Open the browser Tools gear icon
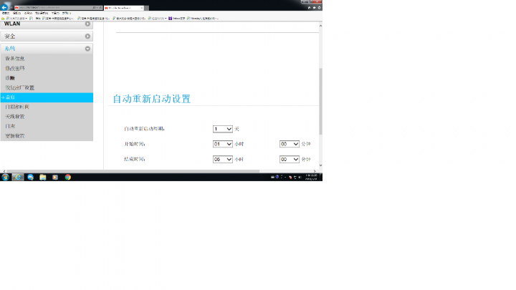This screenshot has height=290, width=516. click(319, 8)
